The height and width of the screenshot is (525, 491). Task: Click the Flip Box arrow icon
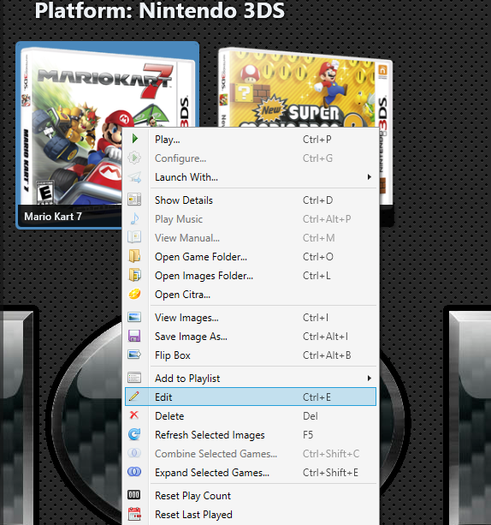click(134, 355)
